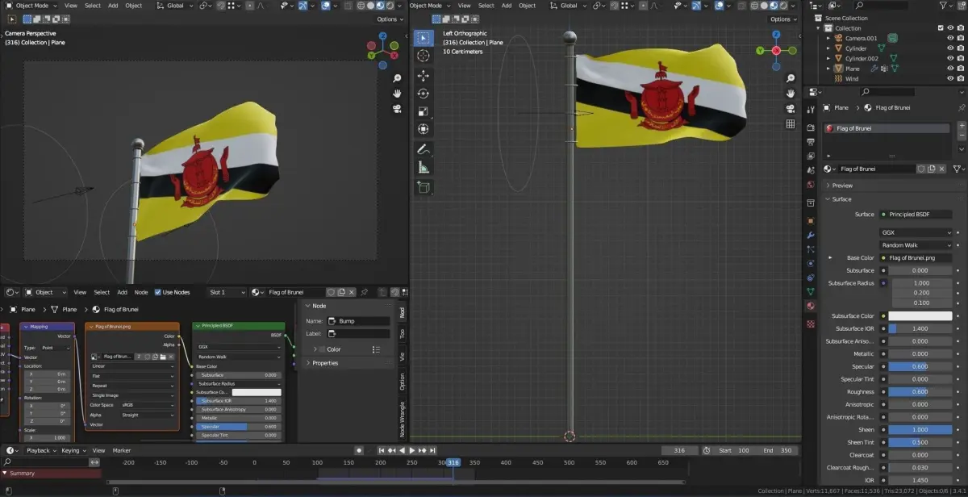The image size is (968, 497).
Task: Open GGX distribution dropdown in properties panel
Action: [x=916, y=232]
